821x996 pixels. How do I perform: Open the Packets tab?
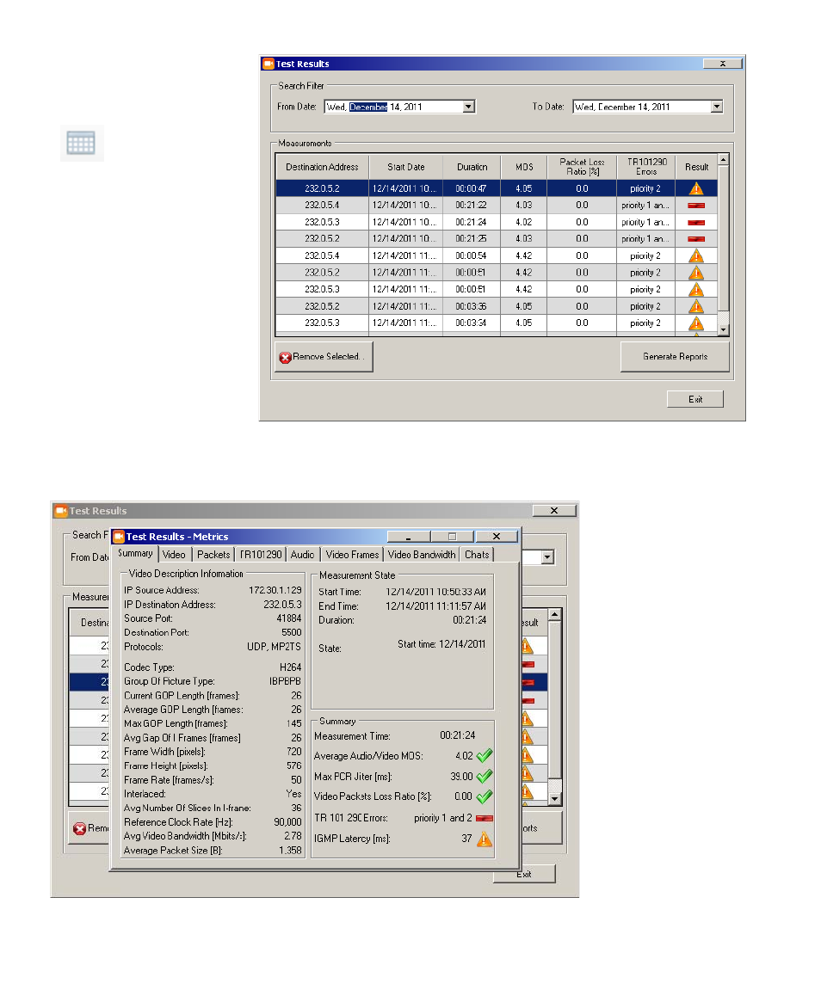(213, 555)
